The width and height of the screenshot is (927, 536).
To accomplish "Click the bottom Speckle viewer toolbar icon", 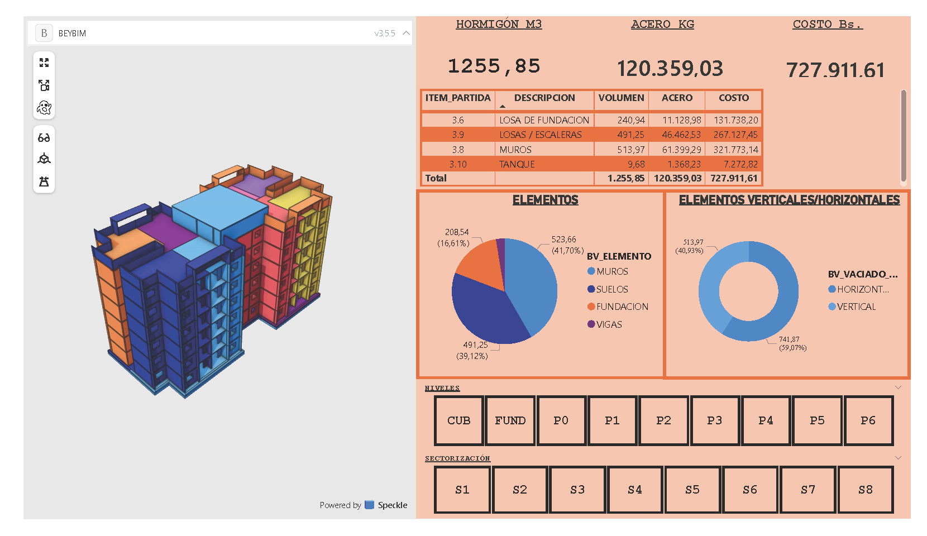I will click(x=44, y=181).
